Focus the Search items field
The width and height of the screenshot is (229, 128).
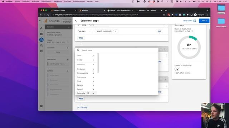tap(119, 50)
